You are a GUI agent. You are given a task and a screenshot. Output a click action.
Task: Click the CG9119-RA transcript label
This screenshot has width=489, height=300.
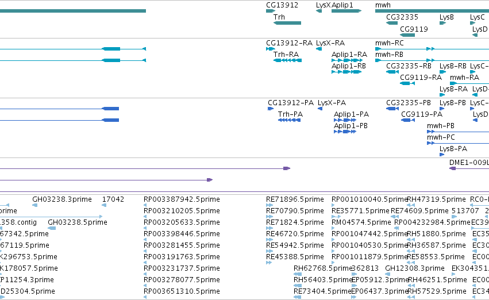coord(421,78)
